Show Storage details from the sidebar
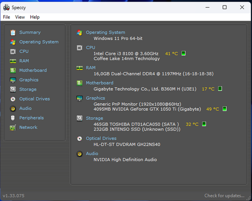 (x=28, y=89)
